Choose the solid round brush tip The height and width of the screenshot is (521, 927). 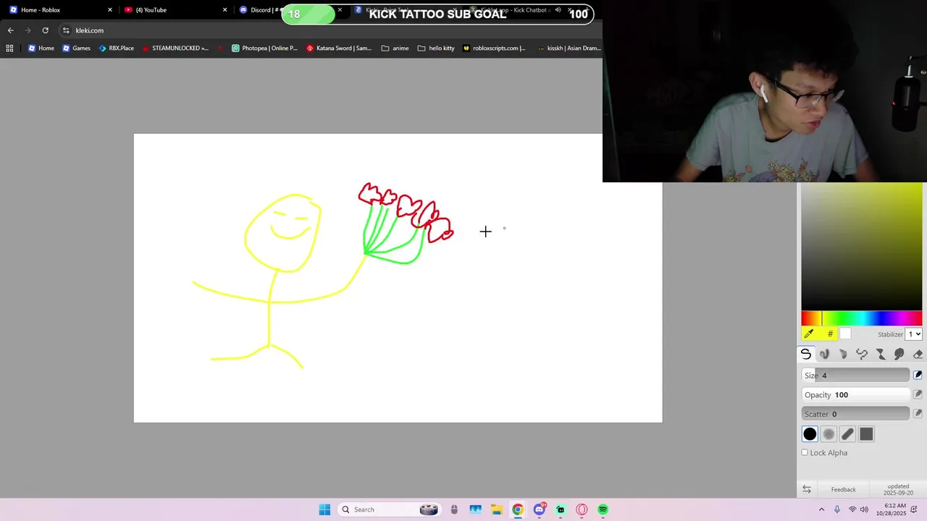[x=810, y=434]
